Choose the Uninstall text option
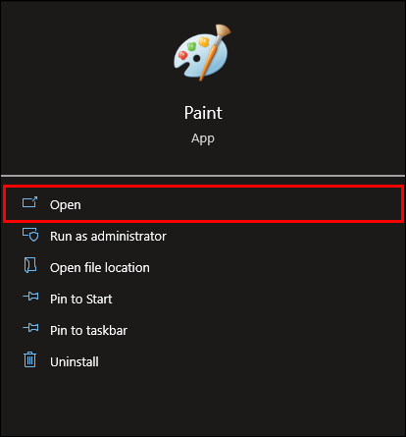 pos(75,361)
